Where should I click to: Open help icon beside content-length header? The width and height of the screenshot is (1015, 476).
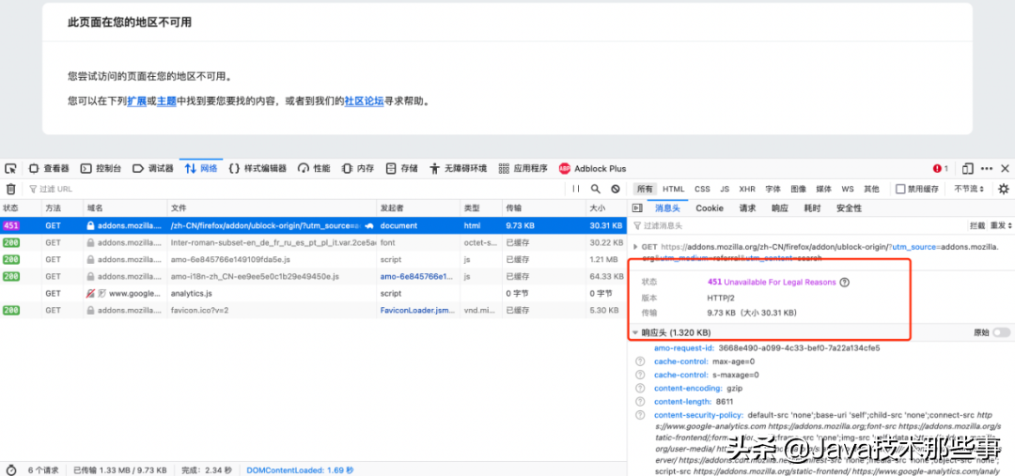pos(640,402)
